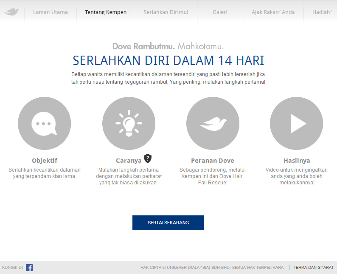Open the Hadiah² tab

322,12
